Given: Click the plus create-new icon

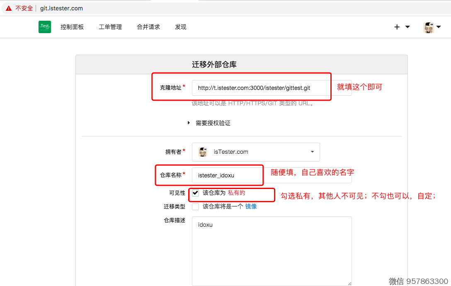Looking at the screenshot, I should pos(397,27).
